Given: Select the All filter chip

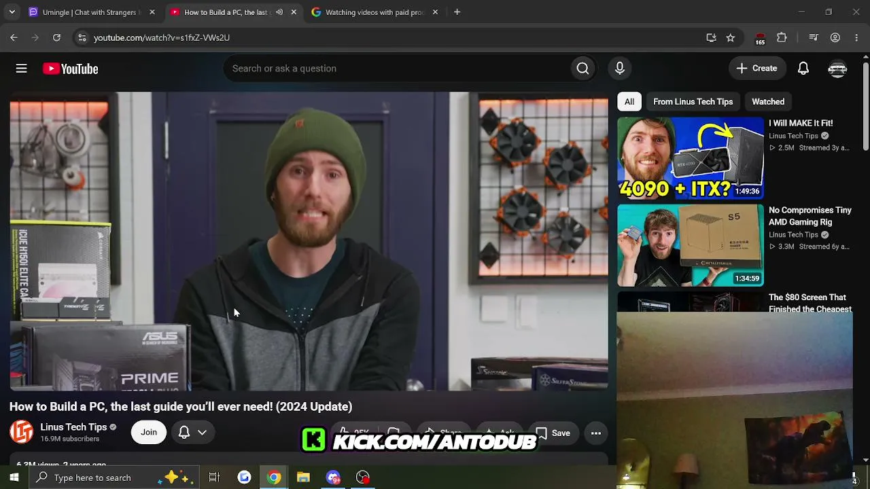Looking at the screenshot, I should 629,102.
